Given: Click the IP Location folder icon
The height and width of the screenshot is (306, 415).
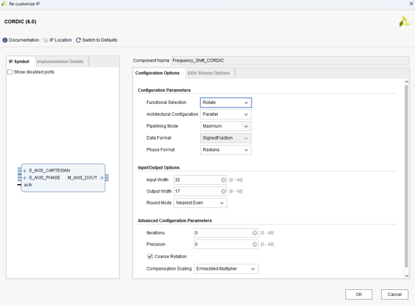Looking at the screenshot, I should (46, 40).
